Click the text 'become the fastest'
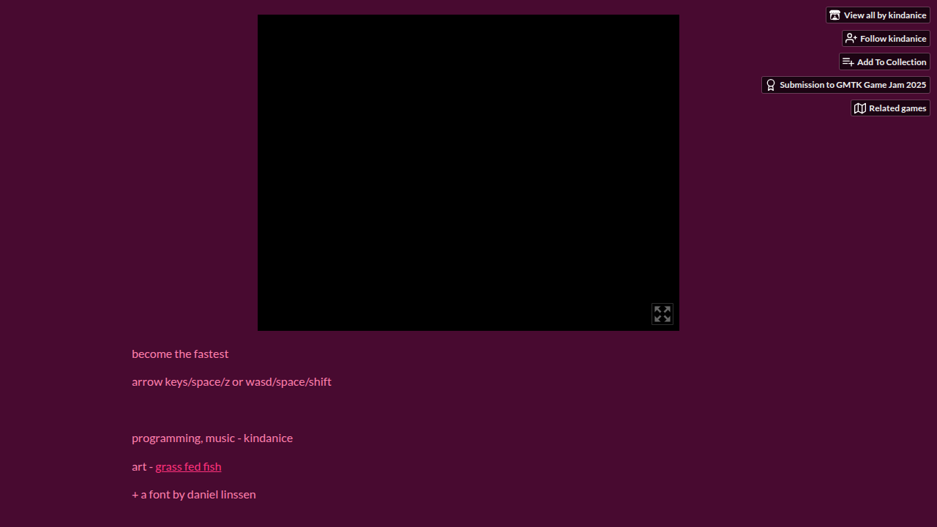This screenshot has width=937, height=527. pos(180,354)
